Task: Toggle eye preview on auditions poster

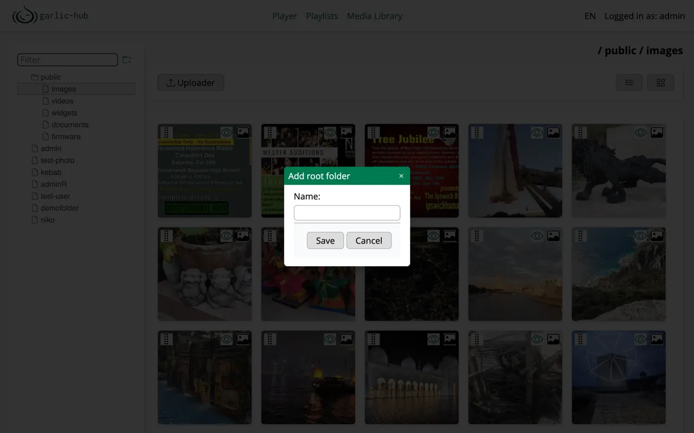Action: point(330,132)
